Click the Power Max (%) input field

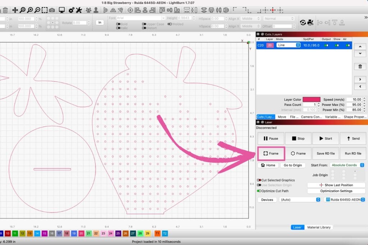354,105
